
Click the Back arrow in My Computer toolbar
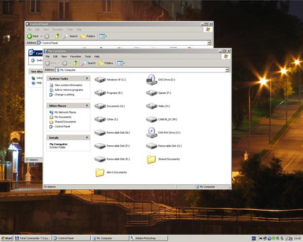tap(48, 63)
